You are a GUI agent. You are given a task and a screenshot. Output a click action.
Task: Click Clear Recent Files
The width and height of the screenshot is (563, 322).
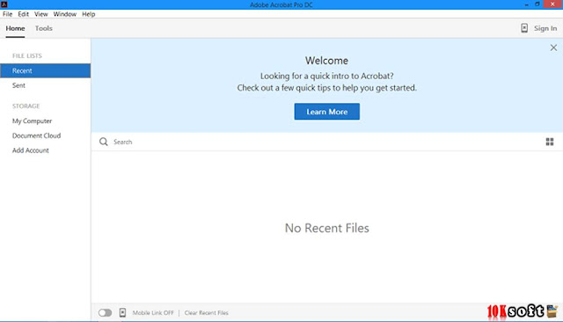click(x=207, y=312)
